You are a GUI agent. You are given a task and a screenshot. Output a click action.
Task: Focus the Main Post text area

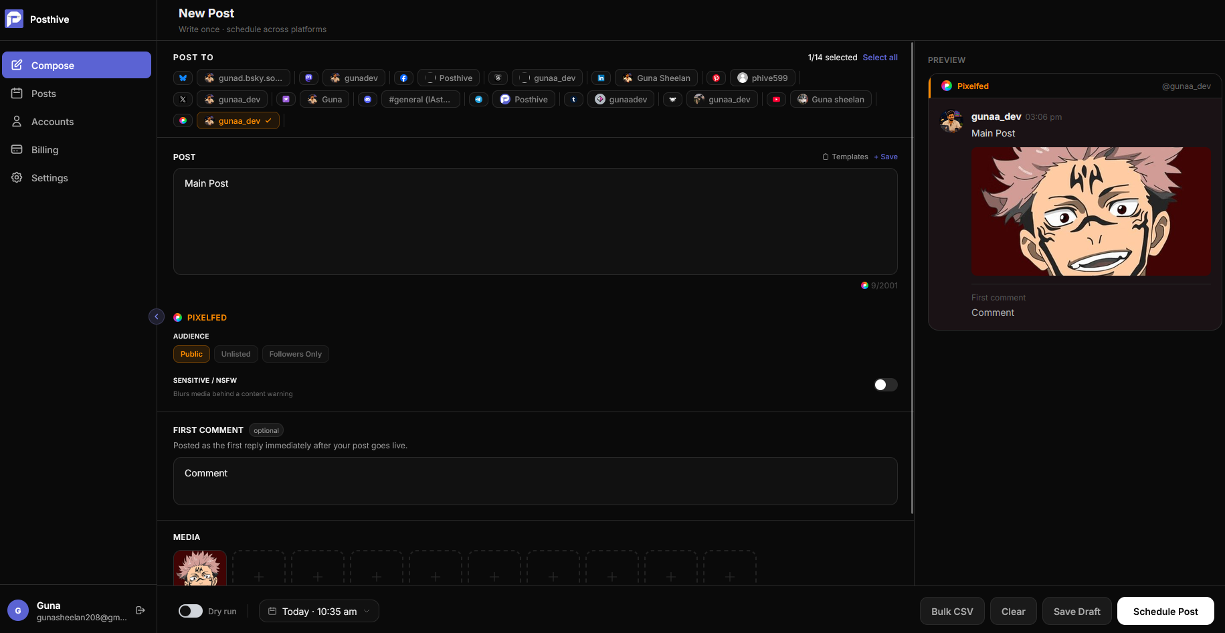535,221
